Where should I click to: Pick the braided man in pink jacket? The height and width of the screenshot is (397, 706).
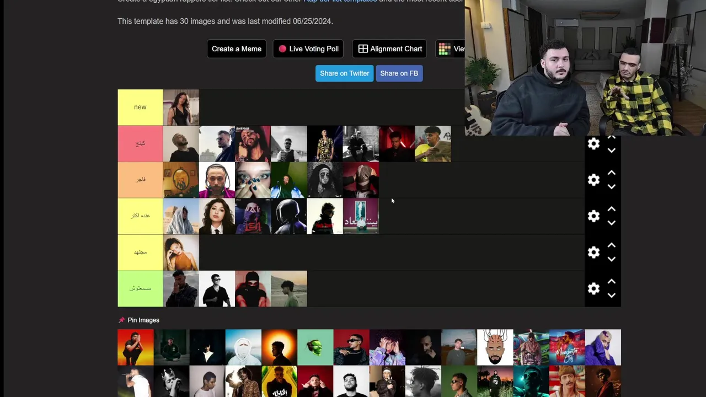[x=217, y=180]
